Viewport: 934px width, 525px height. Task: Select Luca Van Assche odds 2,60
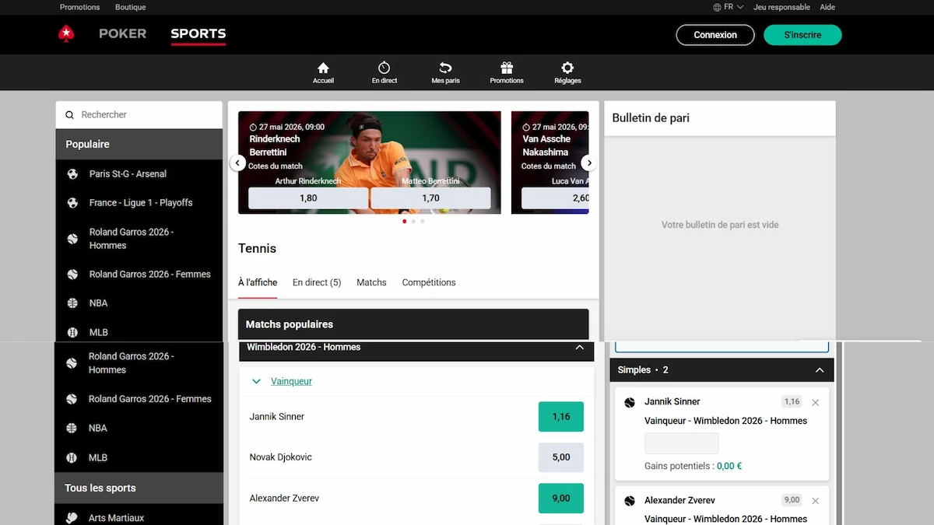click(555, 198)
